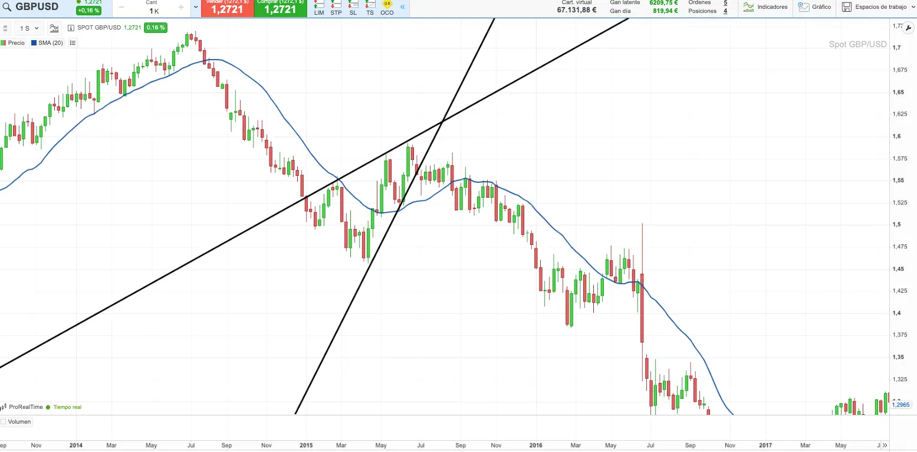Open the 1 S timeframe dropdown
The height and width of the screenshot is (452, 917).
[29, 28]
